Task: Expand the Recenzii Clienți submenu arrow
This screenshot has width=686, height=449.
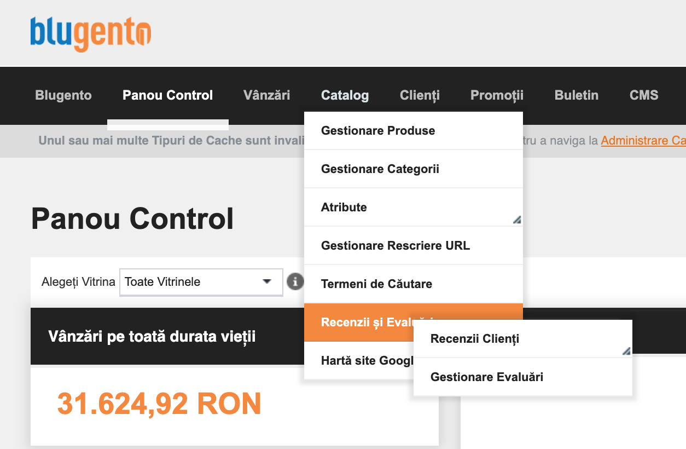Action: click(x=626, y=350)
